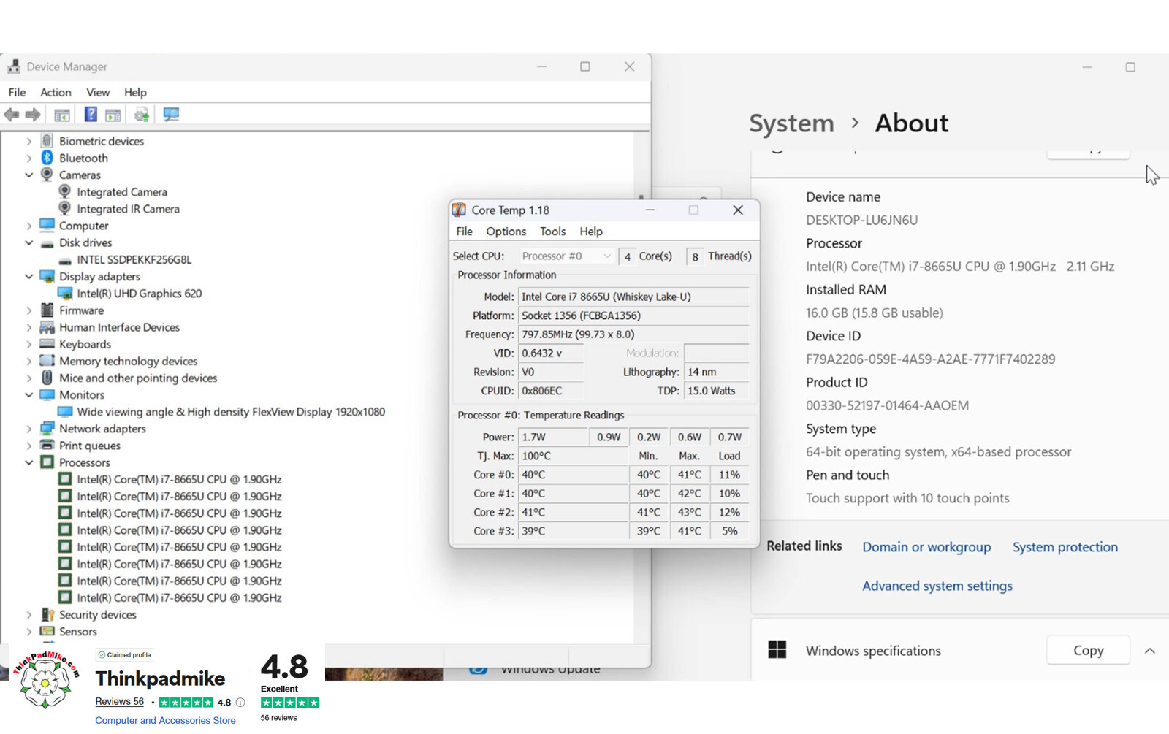This screenshot has height=734, width=1169.
Task: Click the Keyboards category icon
Action: tap(47, 343)
